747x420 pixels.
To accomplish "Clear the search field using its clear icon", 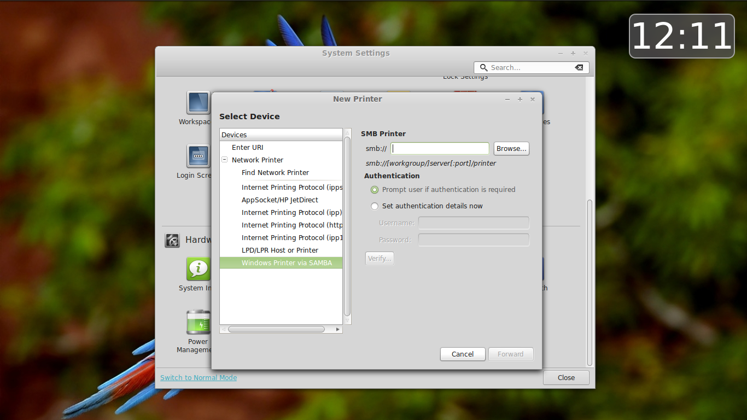I will (579, 67).
